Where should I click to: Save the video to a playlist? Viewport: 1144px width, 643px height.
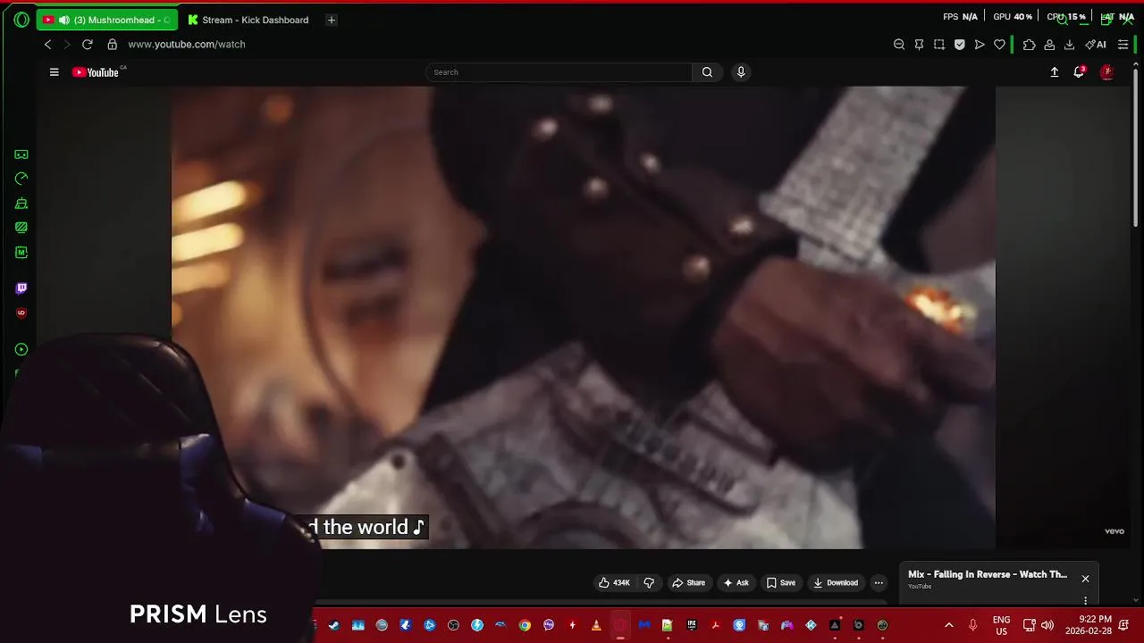click(781, 583)
